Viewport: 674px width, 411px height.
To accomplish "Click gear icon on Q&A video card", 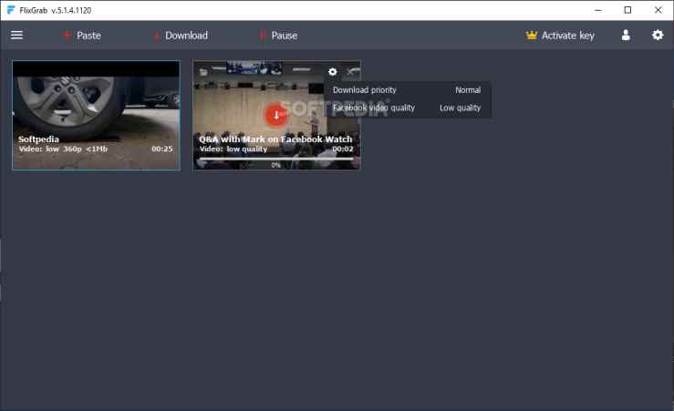I will click(332, 72).
